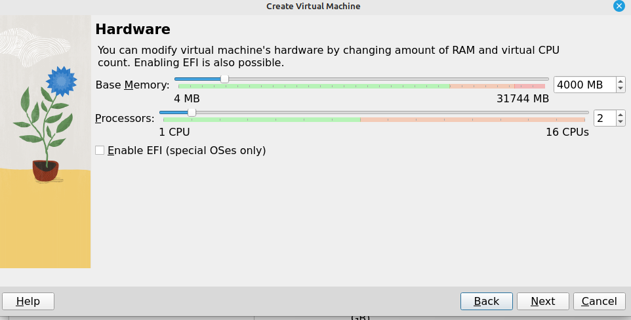Click the 31744 MB maximum label

(523, 98)
